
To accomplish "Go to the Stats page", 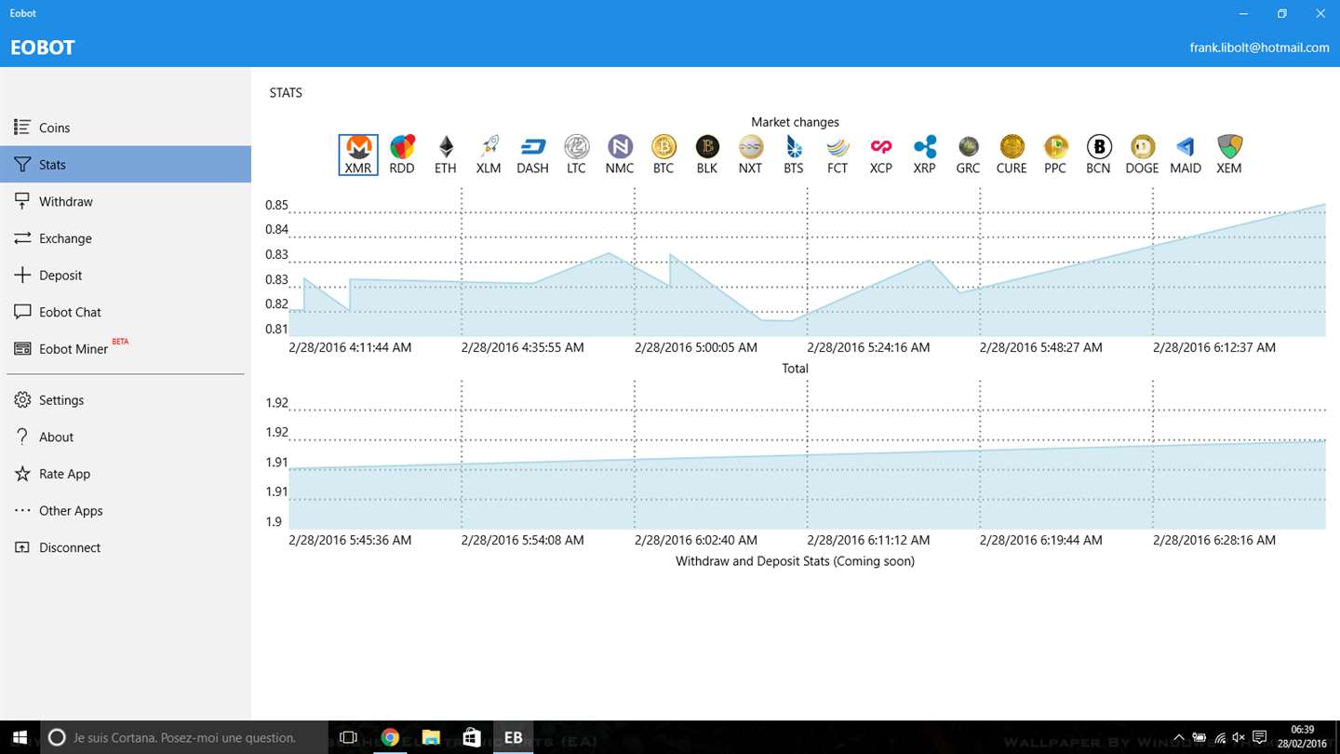I will [126, 165].
